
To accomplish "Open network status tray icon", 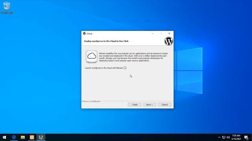I will (x=224, y=137).
